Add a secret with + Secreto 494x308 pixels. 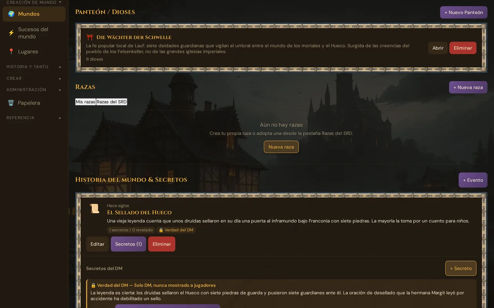pos(460,268)
